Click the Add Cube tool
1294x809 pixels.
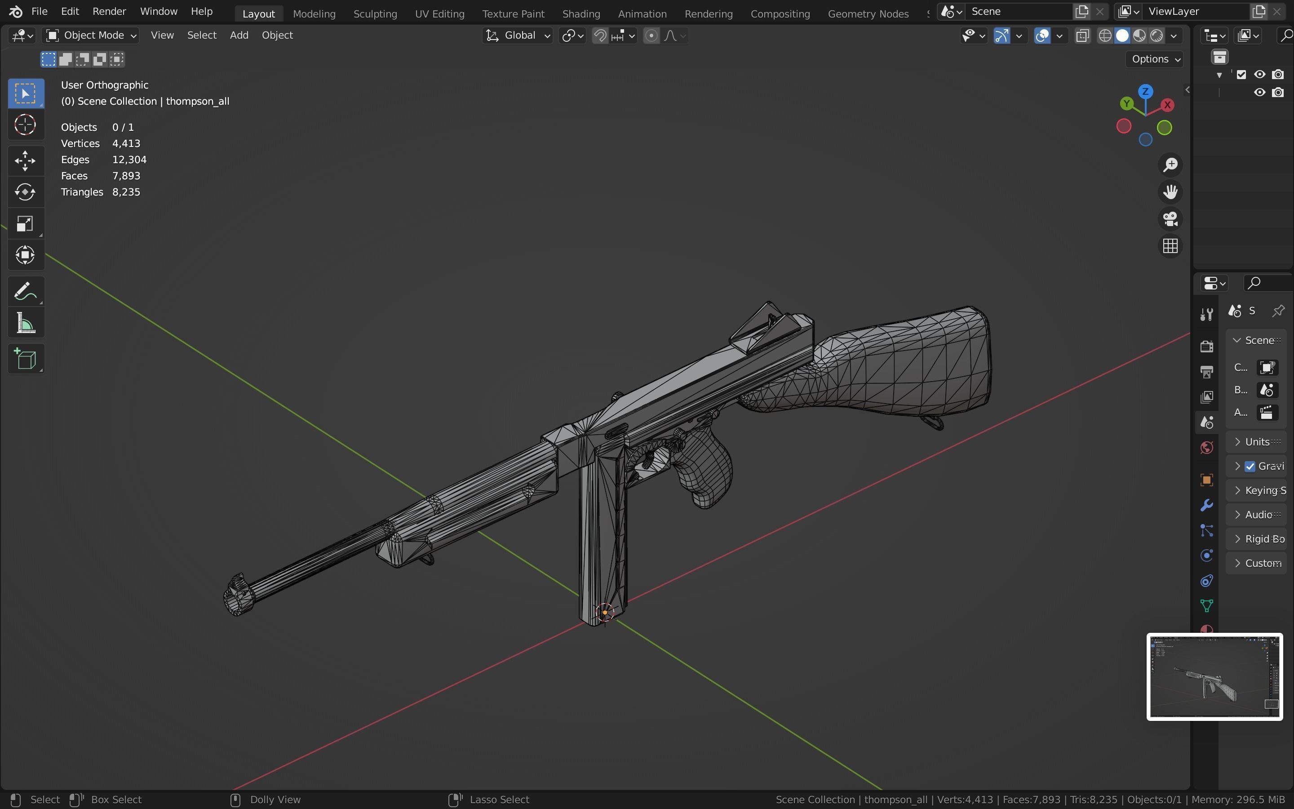click(x=25, y=359)
